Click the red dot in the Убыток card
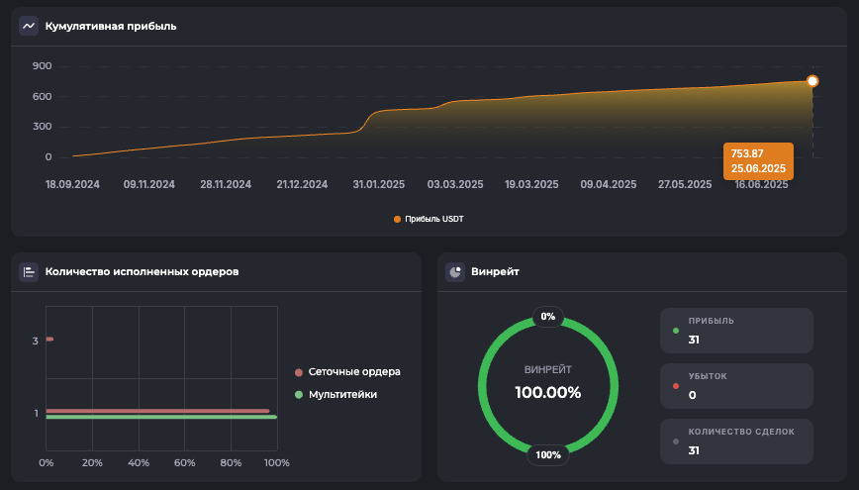The height and width of the screenshot is (490, 859). [676, 386]
